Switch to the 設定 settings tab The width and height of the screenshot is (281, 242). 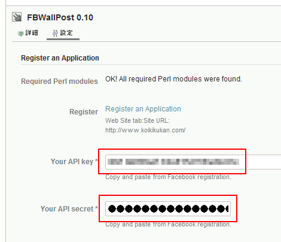(63, 33)
